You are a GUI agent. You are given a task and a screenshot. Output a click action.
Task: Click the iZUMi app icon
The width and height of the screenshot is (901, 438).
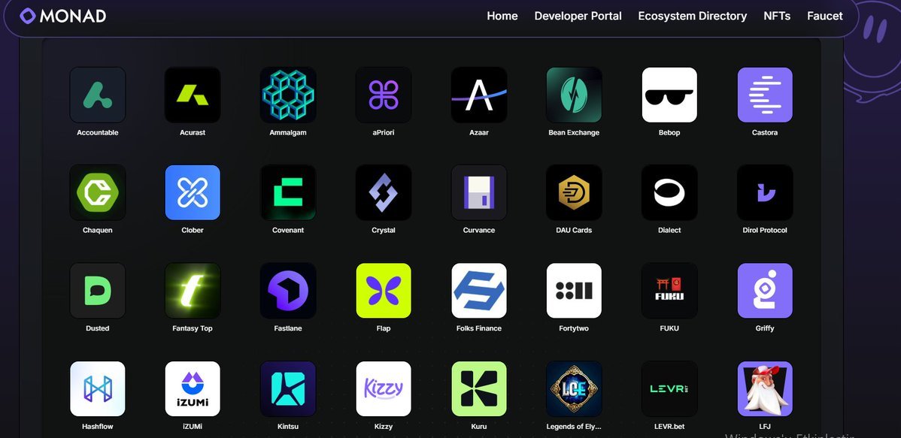coord(193,388)
